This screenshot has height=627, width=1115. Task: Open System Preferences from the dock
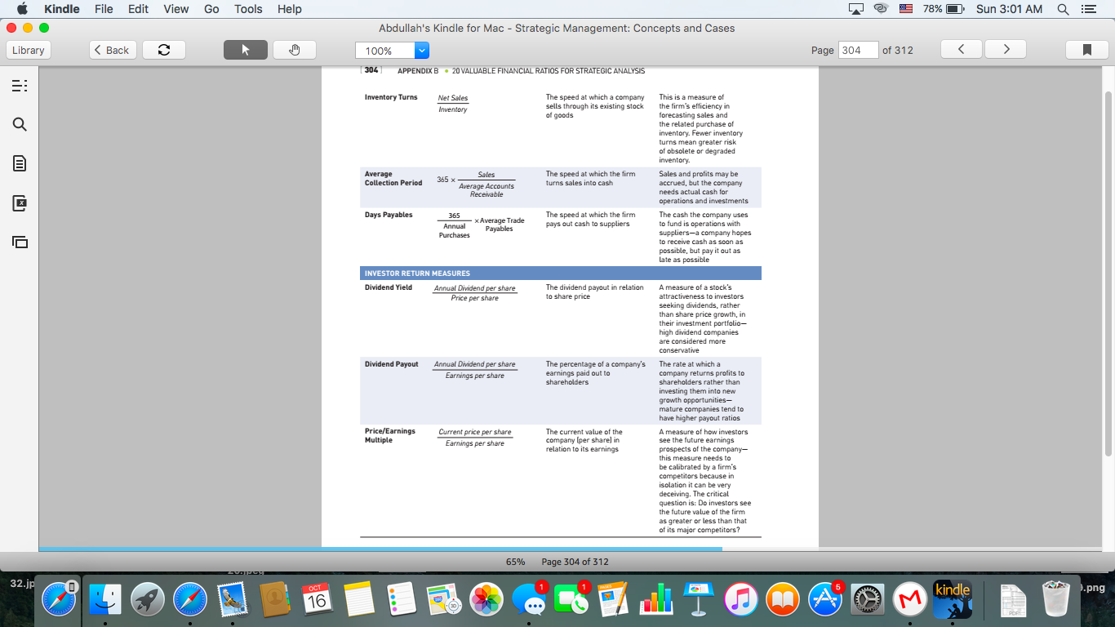point(868,600)
